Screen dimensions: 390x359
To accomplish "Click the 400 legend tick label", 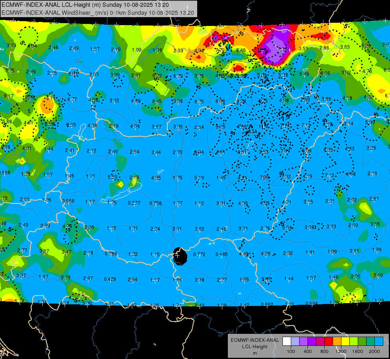I will [308, 351].
